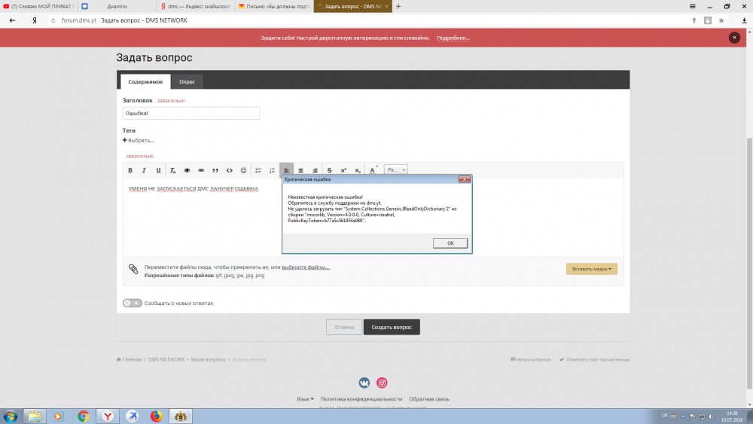Open the font size dropdown
The width and height of the screenshot is (753, 424).
click(x=395, y=170)
